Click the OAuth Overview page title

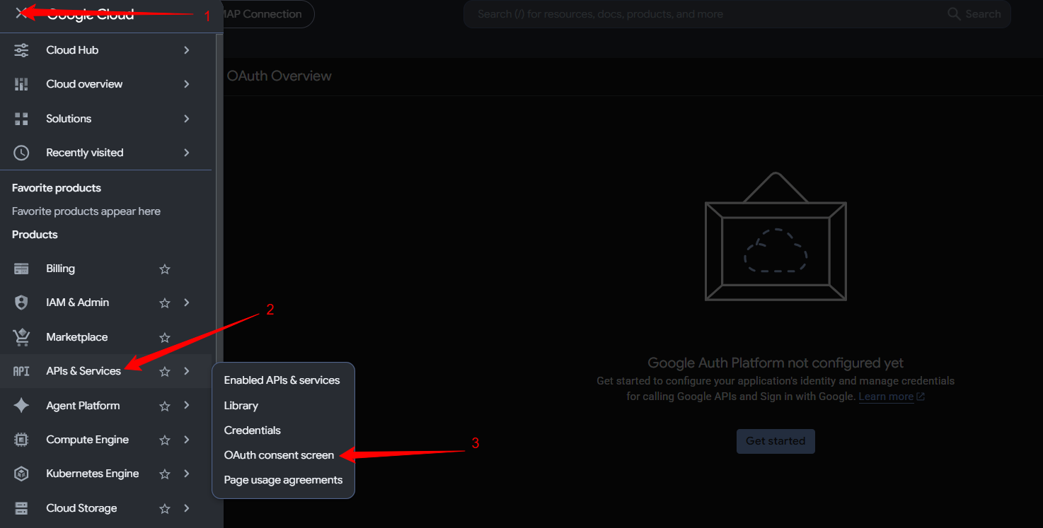tap(280, 76)
